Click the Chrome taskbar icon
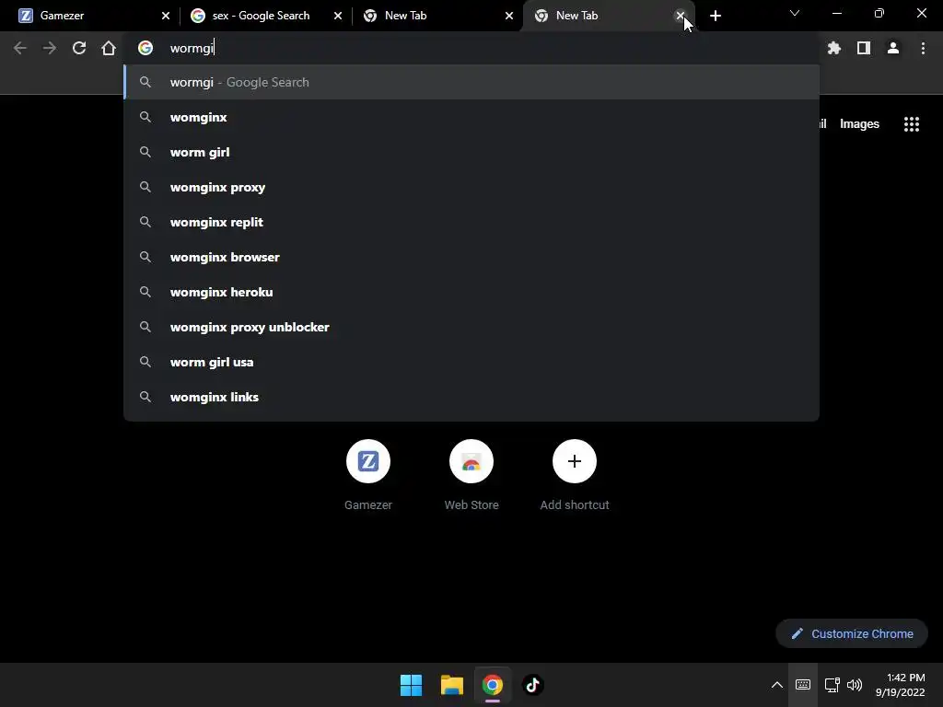This screenshot has height=707, width=943. 492,685
